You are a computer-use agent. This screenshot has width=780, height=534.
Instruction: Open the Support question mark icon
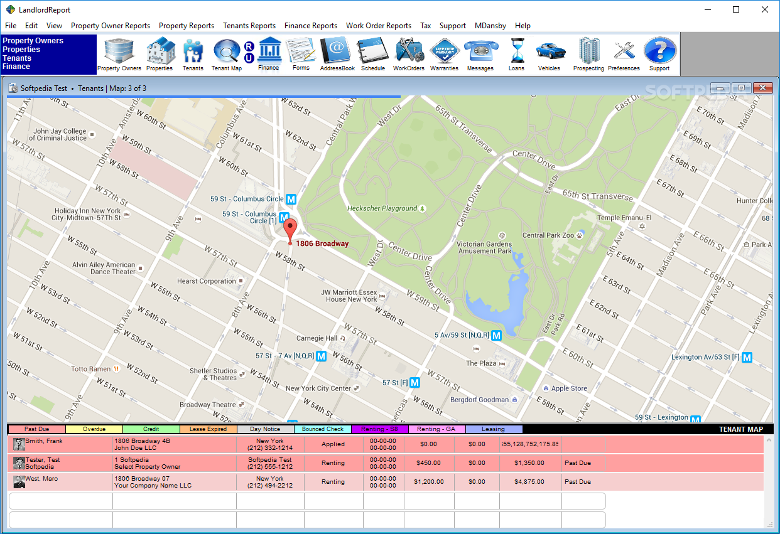coord(659,55)
